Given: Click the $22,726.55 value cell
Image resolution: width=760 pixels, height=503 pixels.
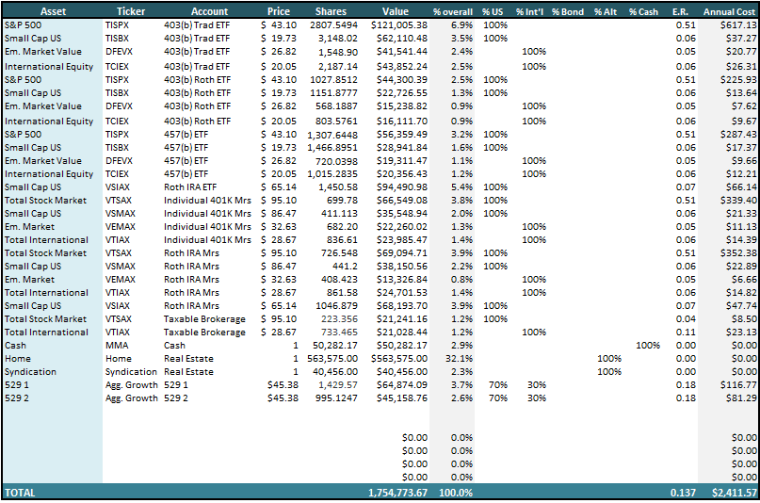Looking at the screenshot, I should (x=402, y=92).
